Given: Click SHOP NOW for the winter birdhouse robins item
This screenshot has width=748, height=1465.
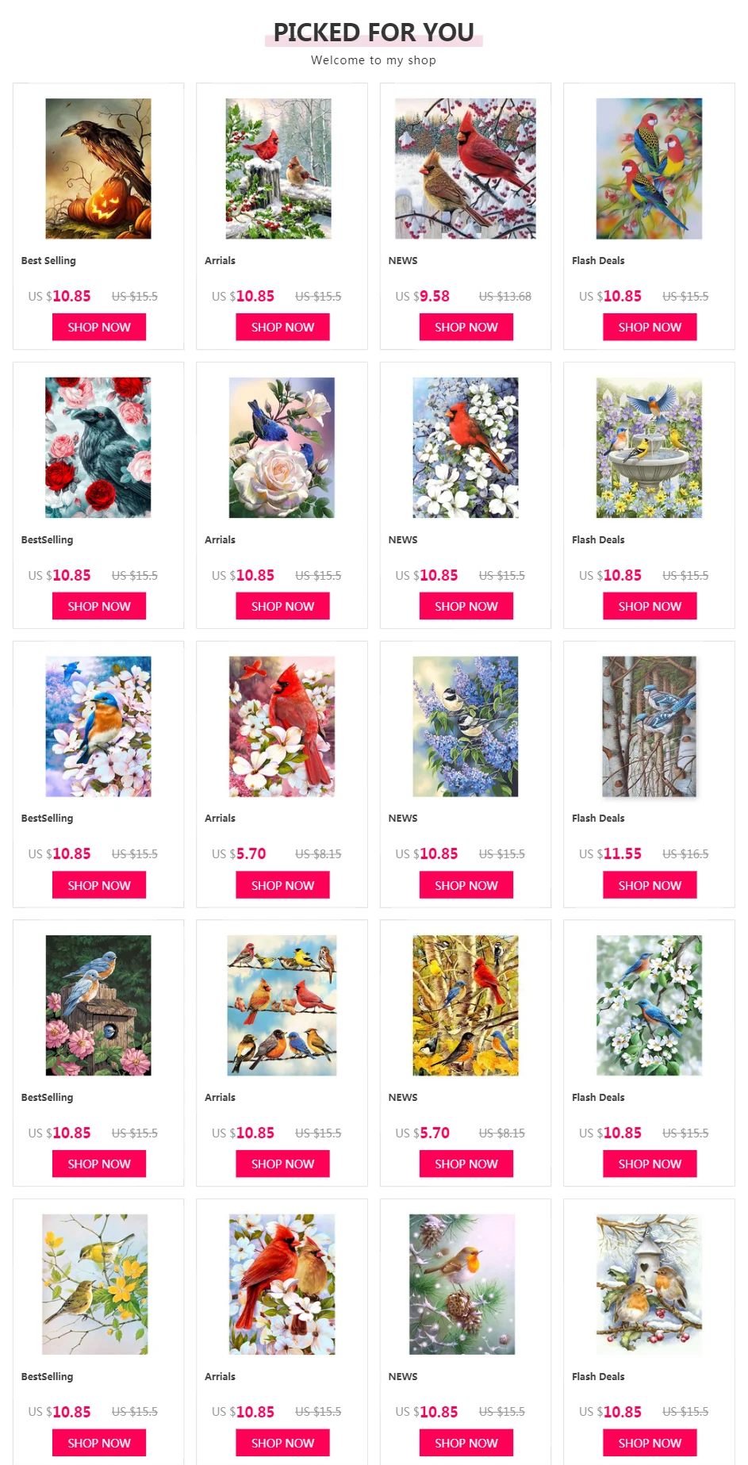Looking at the screenshot, I should point(650,1443).
